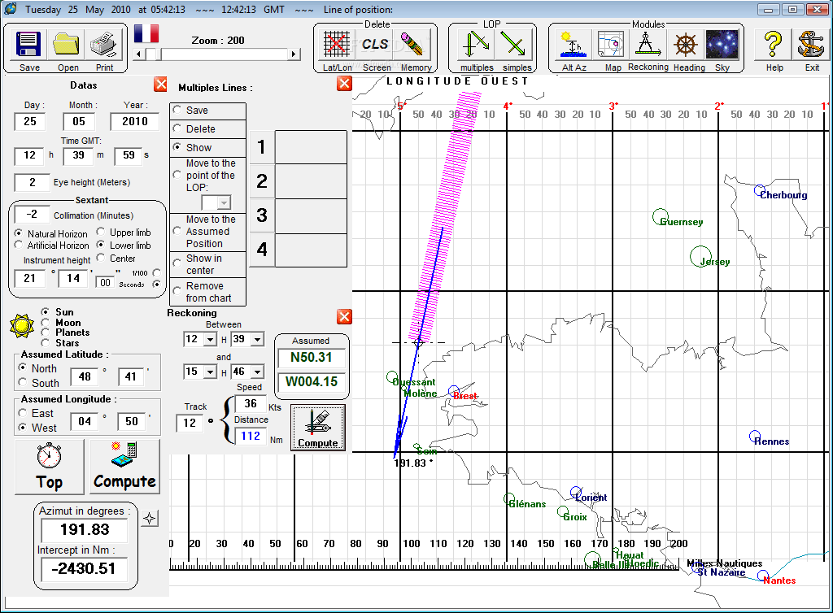Select the Delete radio in Multiples Lines
The image size is (833, 613).
(x=177, y=128)
